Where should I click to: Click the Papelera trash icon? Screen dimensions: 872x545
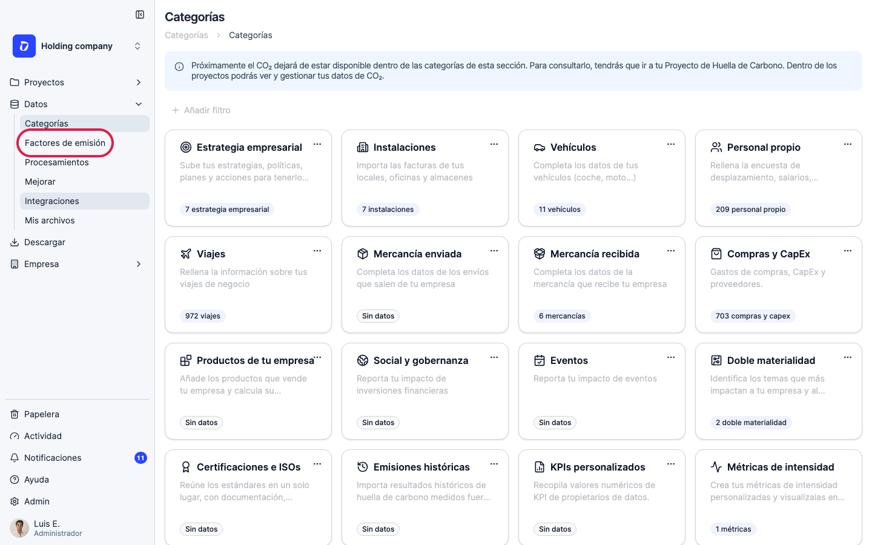[x=15, y=414]
